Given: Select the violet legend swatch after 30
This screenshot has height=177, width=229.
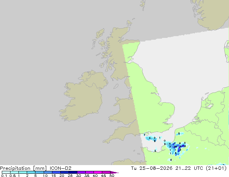Looking at the screenshot, I should 81,172.
